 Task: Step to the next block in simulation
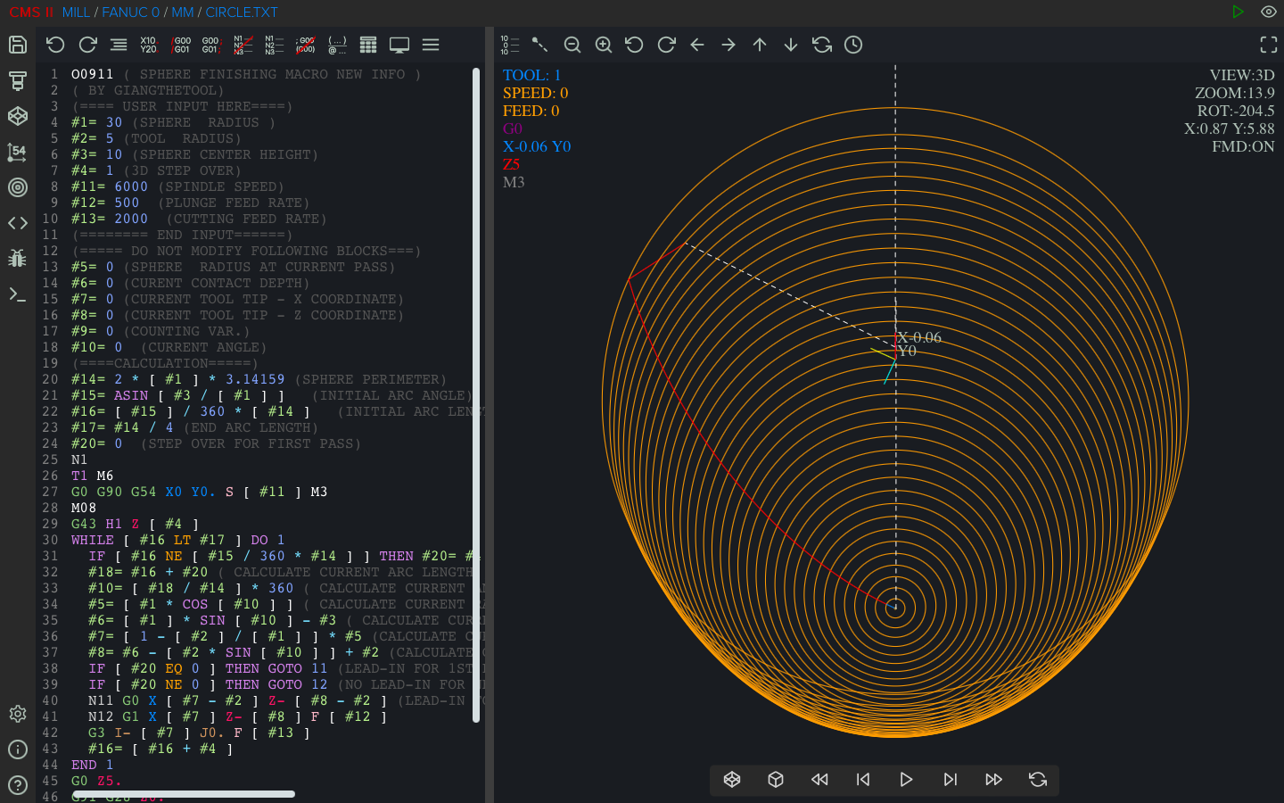pos(951,780)
